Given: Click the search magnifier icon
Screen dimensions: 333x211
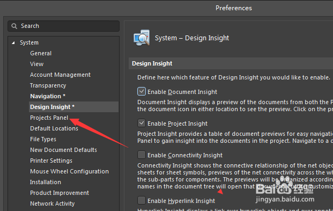Looking at the screenshot, I should pos(14,26).
